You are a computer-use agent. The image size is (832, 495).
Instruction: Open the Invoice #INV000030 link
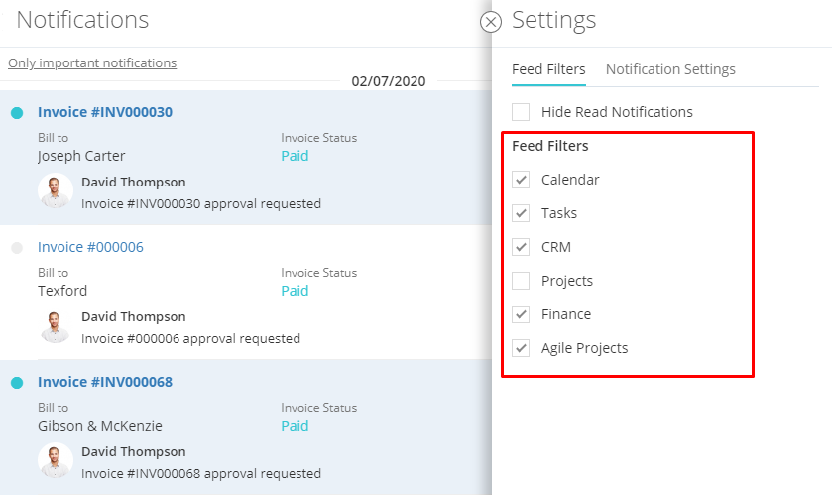point(105,112)
